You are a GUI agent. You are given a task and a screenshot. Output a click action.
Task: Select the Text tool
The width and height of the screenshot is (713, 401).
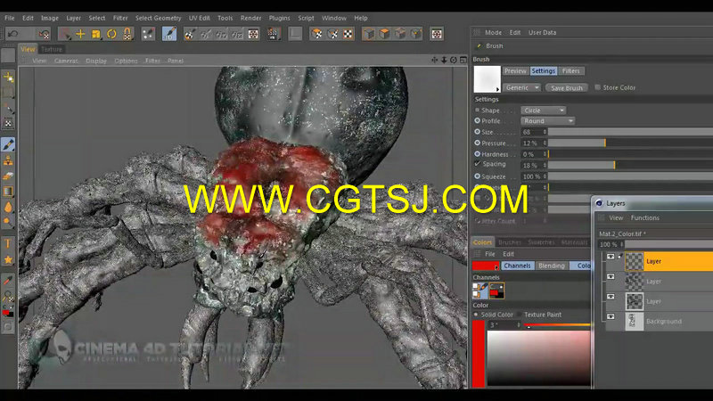pyautogui.click(x=8, y=243)
